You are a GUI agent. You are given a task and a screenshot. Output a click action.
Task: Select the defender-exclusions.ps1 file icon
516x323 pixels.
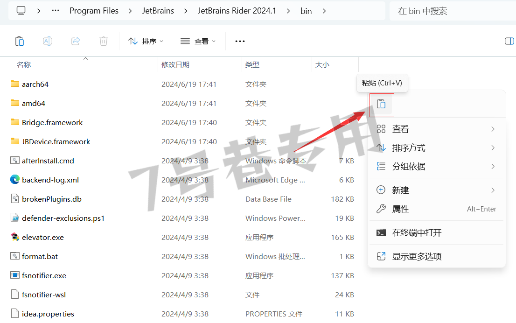[x=15, y=218]
